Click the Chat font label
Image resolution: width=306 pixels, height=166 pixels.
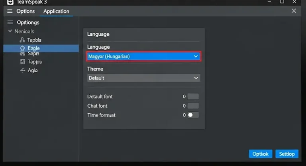(x=97, y=106)
